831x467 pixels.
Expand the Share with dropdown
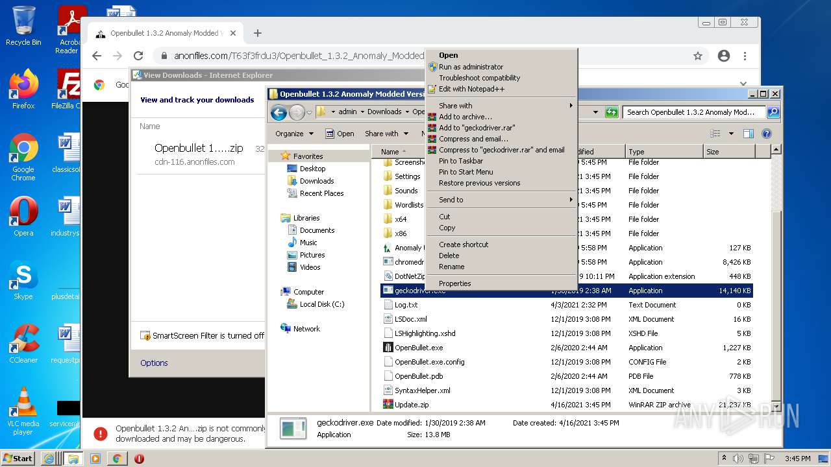387,134
